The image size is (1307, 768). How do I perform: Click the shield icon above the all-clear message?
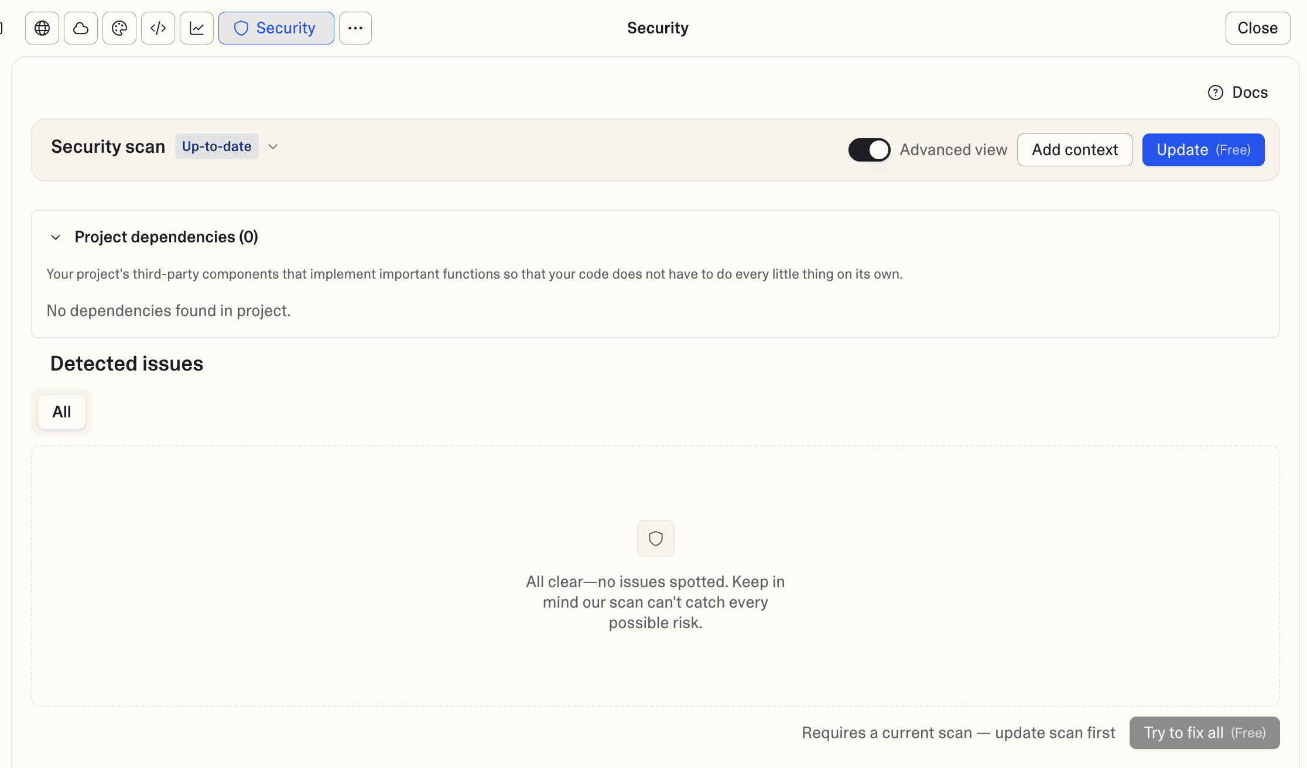click(x=655, y=539)
